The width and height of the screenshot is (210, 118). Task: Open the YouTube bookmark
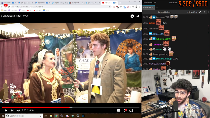[x=37, y=10]
